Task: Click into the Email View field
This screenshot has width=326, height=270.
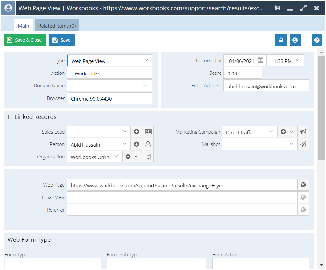Action: [x=182, y=197]
